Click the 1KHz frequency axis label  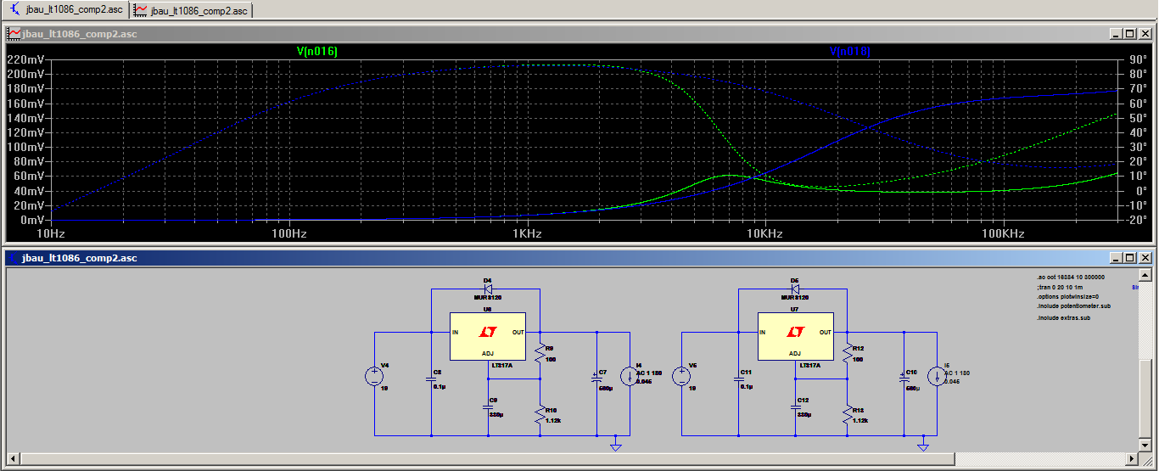527,233
